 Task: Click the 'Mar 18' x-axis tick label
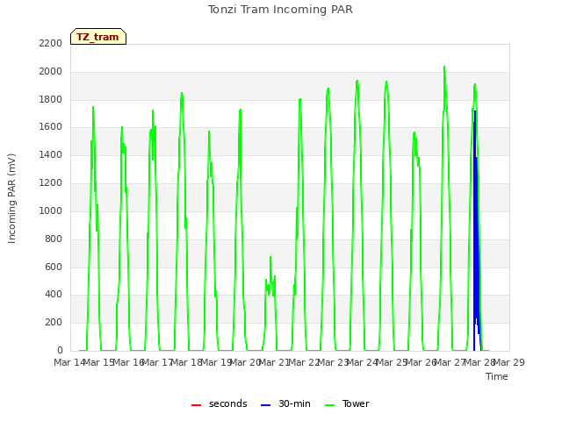click(x=186, y=362)
